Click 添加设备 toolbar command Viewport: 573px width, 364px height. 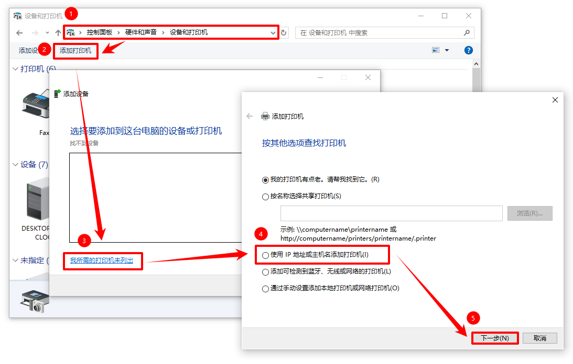[28, 51]
